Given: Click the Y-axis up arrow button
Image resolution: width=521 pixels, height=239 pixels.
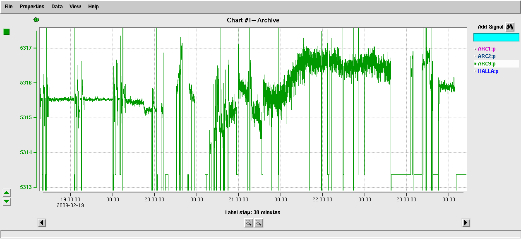Looking at the screenshot, I should [7, 193].
